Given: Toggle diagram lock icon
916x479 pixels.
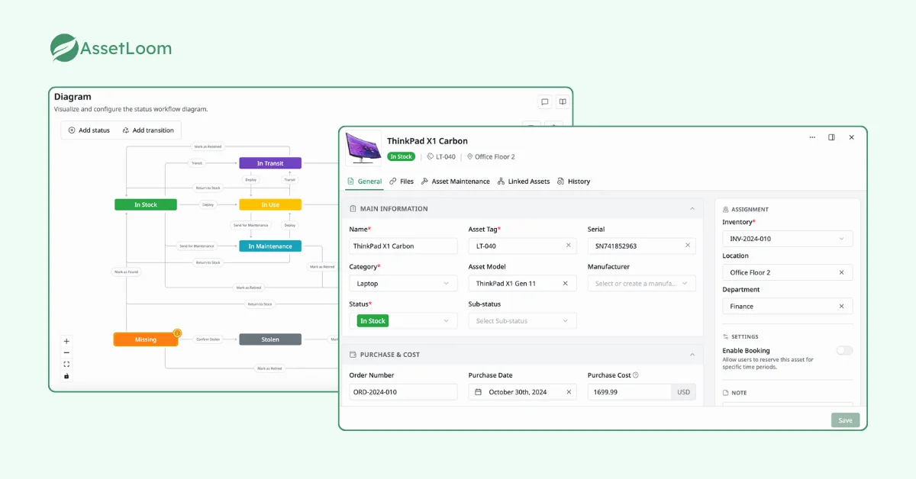Looking at the screenshot, I should tap(66, 375).
